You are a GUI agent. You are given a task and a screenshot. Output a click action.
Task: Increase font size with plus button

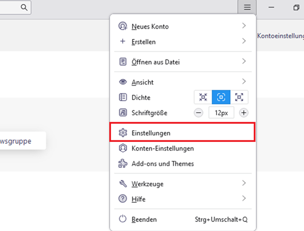pyautogui.click(x=244, y=113)
